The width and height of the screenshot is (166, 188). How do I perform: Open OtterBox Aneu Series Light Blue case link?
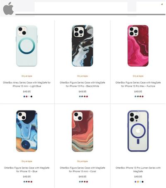click(27, 84)
